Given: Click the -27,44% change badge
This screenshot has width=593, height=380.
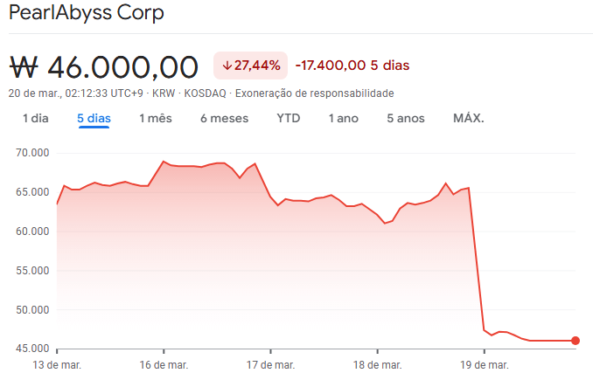Looking at the screenshot, I should [x=251, y=66].
